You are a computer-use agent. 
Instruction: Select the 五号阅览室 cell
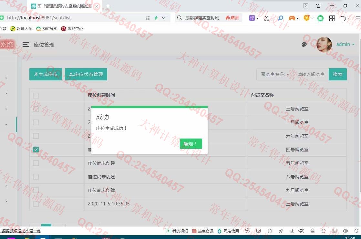coord(297,163)
